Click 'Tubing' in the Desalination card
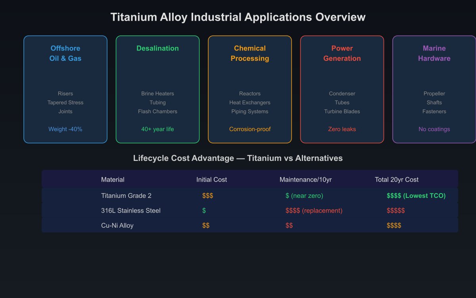The image size is (476, 298). [x=157, y=103]
